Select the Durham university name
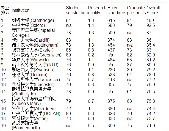The width and height of the screenshot is (169, 131). (x=29, y=75)
